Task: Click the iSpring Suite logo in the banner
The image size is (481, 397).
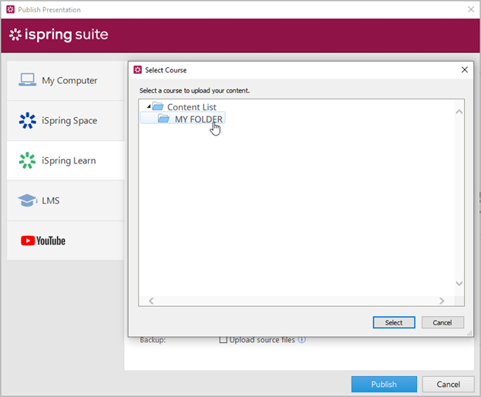Action: click(59, 35)
